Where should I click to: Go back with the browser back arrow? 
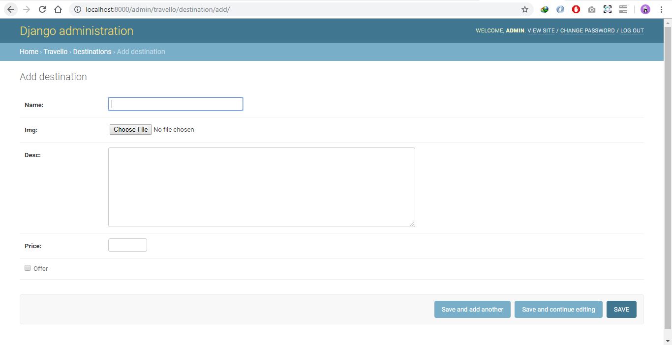[11, 9]
